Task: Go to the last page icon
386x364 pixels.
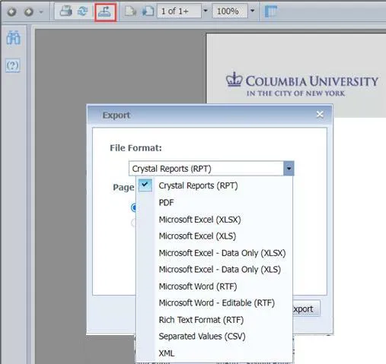Action: pyautogui.click(x=148, y=11)
